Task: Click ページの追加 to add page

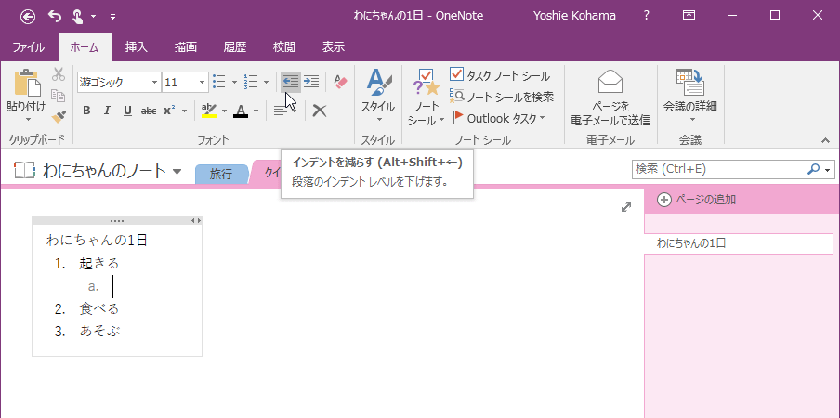Action: pyautogui.click(x=696, y=200)
